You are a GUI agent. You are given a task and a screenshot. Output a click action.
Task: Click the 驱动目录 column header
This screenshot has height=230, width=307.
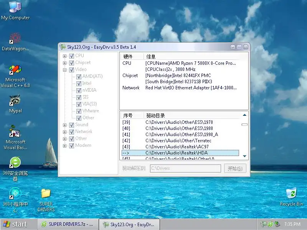192,116
